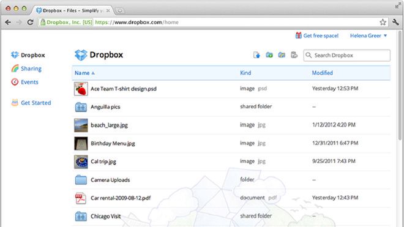The width and height of the screenshot is (404, 227).
Task: Open Get Started in sidebar
Action: [x=36, y=103]
